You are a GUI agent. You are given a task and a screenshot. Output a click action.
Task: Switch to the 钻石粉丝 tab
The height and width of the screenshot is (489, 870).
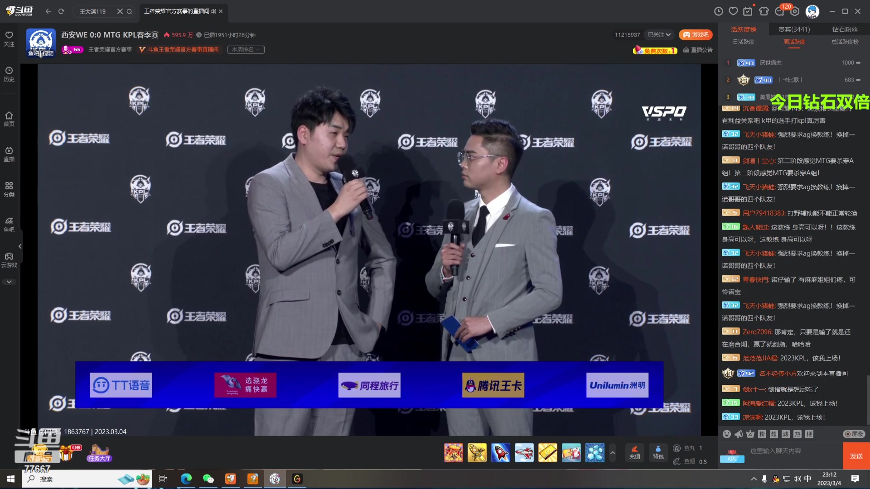(x=845, y=29)
